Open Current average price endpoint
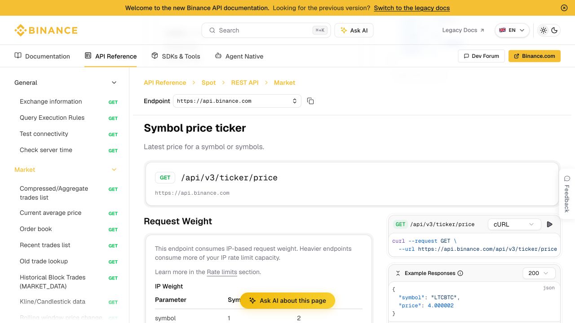 point(69,213)
